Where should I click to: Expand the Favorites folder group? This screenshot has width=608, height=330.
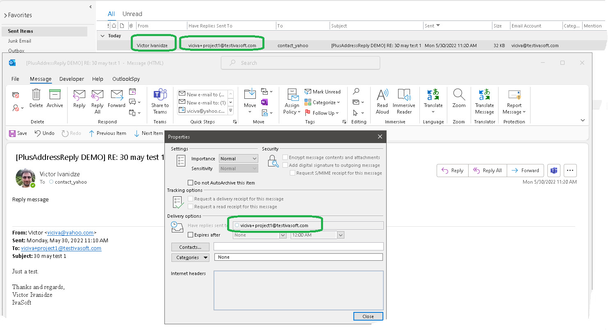pyautogui.click(x=5, y=16)
